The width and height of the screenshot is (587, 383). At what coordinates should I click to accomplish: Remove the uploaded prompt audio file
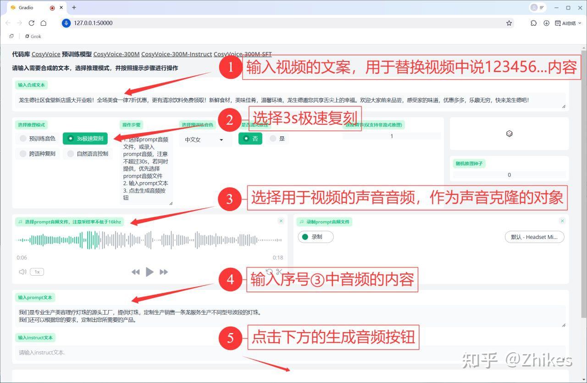(281, 221)
